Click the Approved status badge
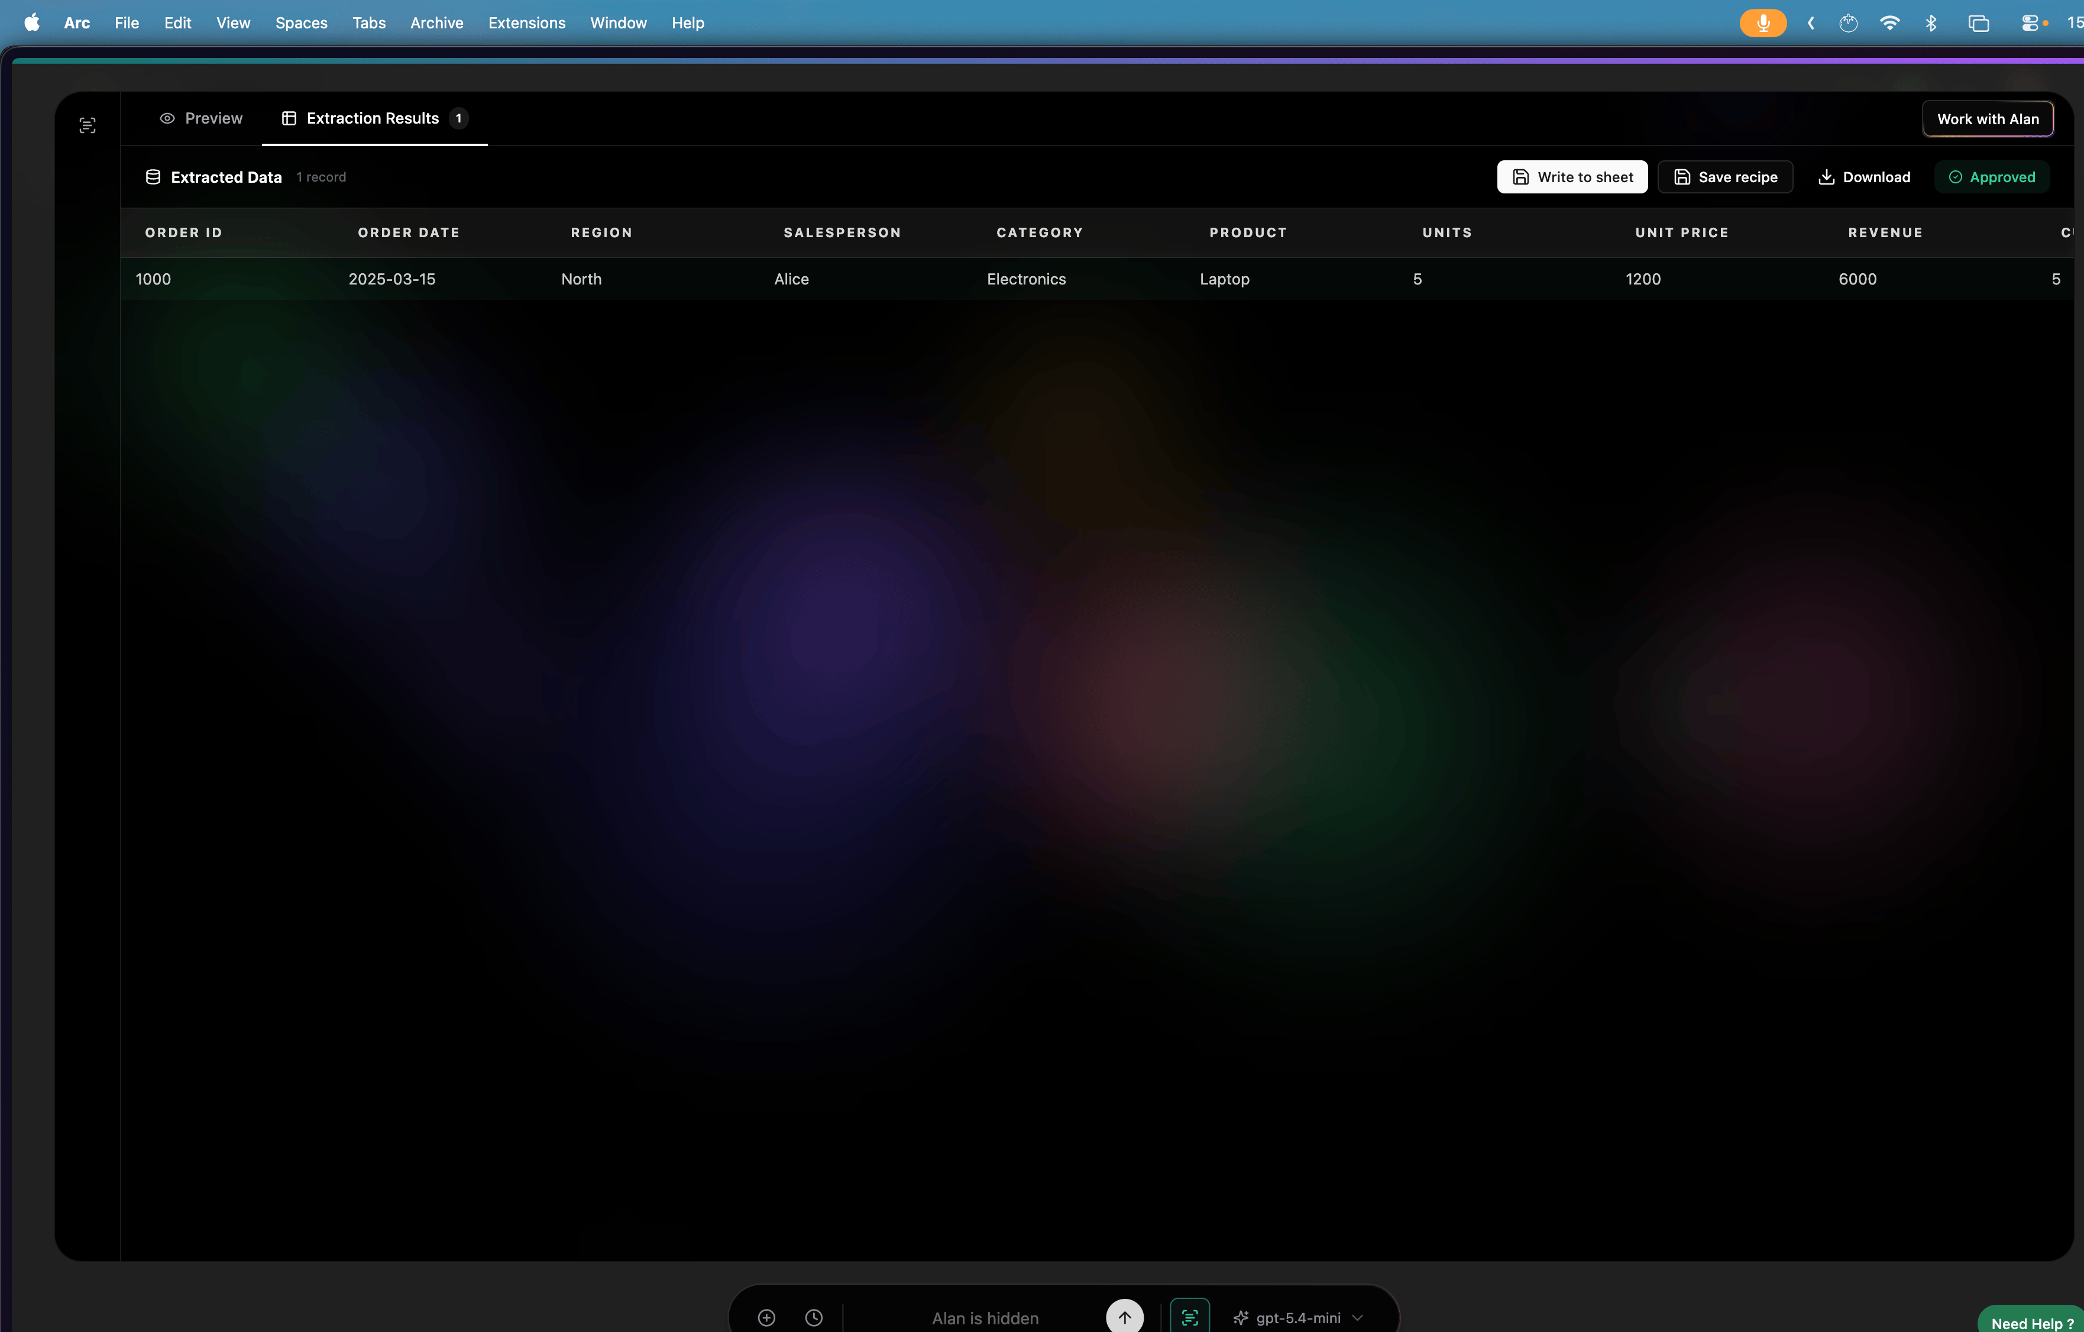Viewport: 2084px width, 1332px height. click(x=1991, y=177)
